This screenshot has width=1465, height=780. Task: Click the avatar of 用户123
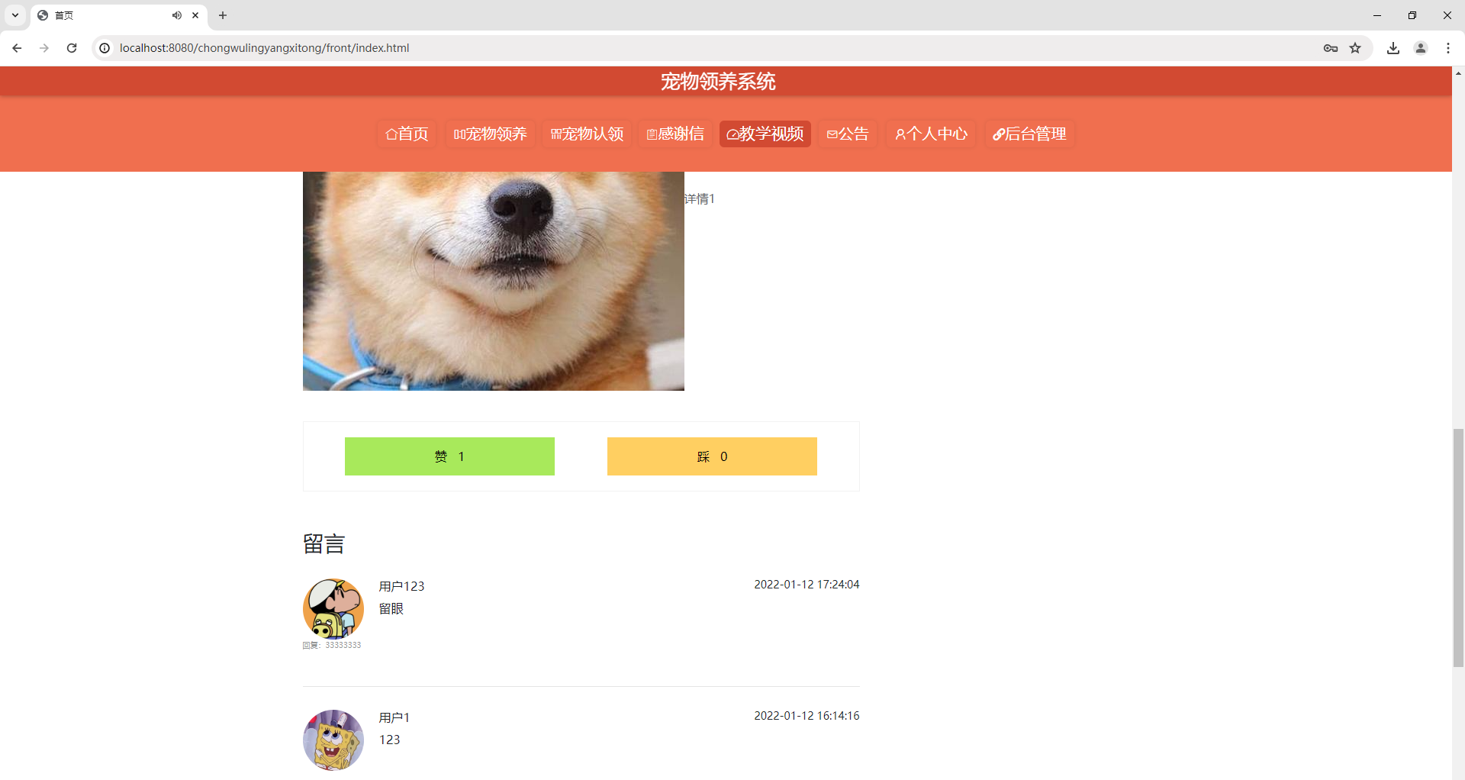pyautogui.click(x=333, y=608)
